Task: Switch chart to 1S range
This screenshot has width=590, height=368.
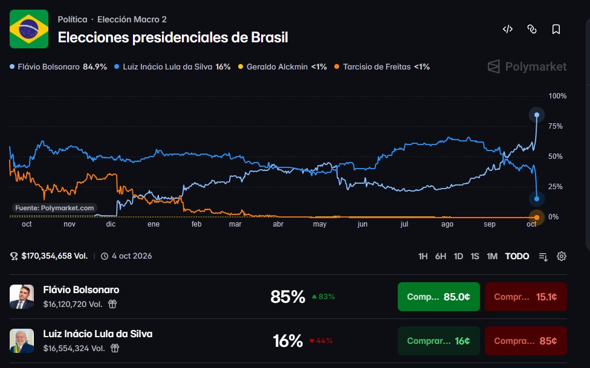Action: point(475,256)
